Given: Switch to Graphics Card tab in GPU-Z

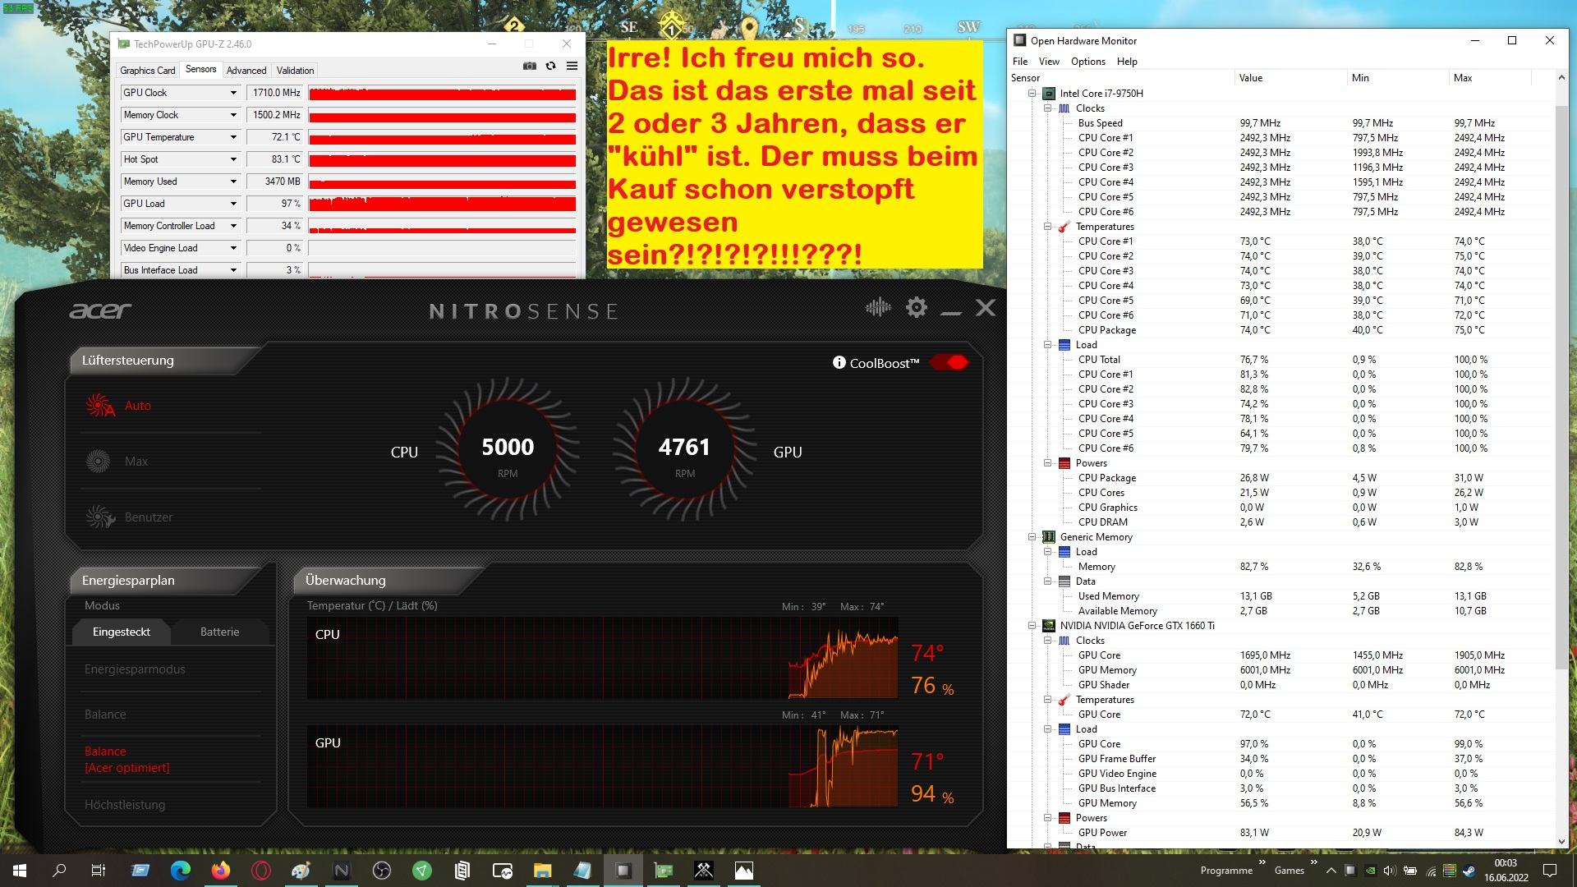Looking at the screenshot, I should tap(148, 71).
